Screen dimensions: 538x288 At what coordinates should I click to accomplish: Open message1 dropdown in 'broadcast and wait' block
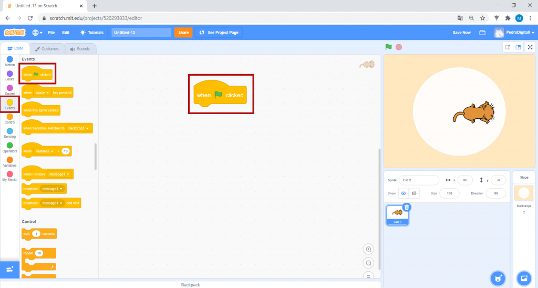pyautogui.click(x=52, y=203)
